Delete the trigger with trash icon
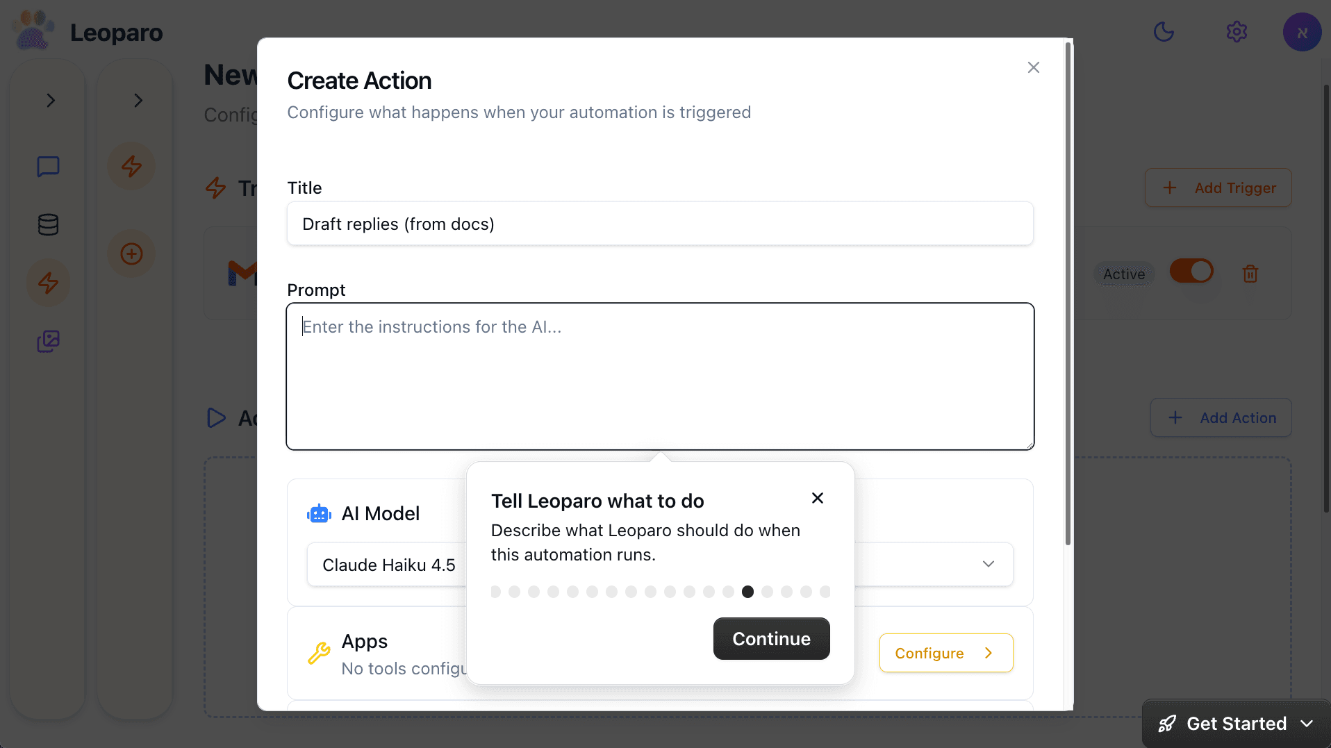Screen dimensions: 1331x748 click(1250, 274)
